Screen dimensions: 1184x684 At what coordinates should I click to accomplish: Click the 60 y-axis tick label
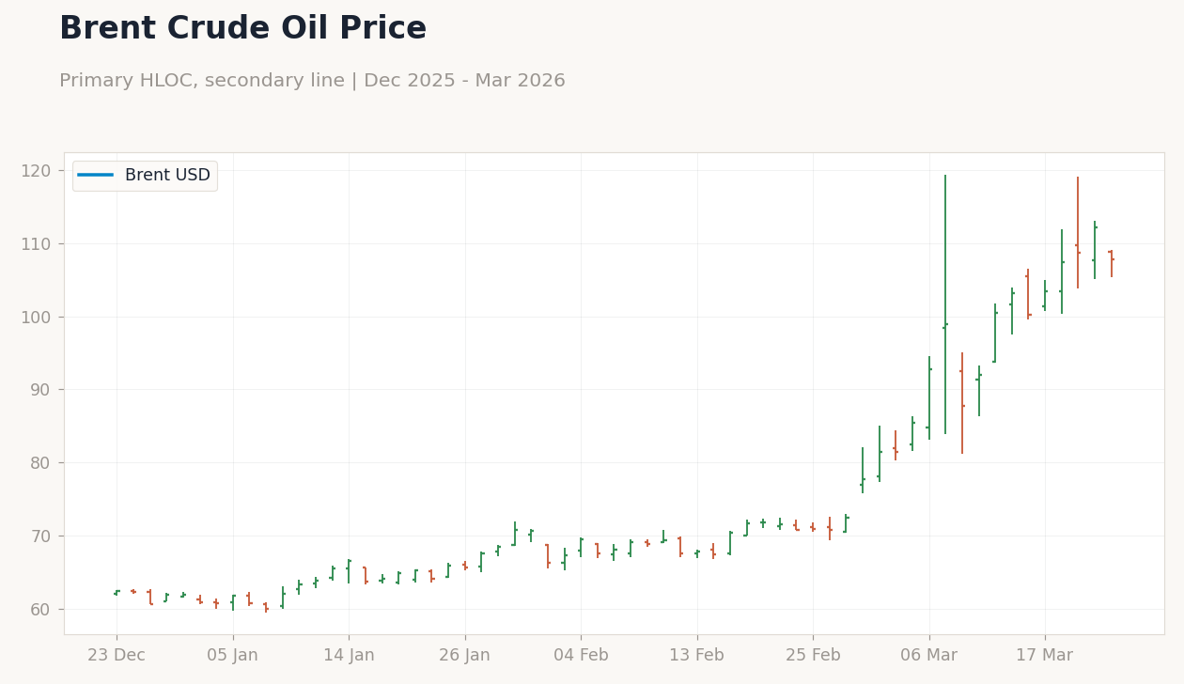coord(40,610)
